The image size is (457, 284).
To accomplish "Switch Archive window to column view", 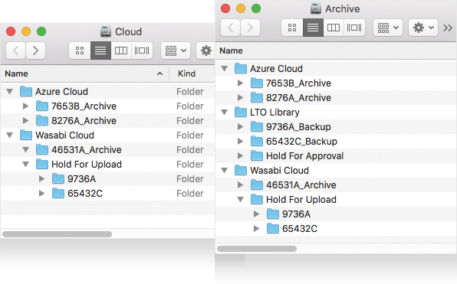I will tap(334, 28).
